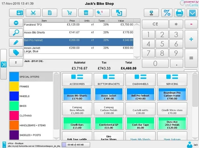Edit line with the pencil icon

click(x=16, y=43)
